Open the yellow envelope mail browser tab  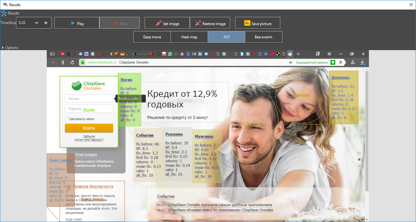point(122,54)
